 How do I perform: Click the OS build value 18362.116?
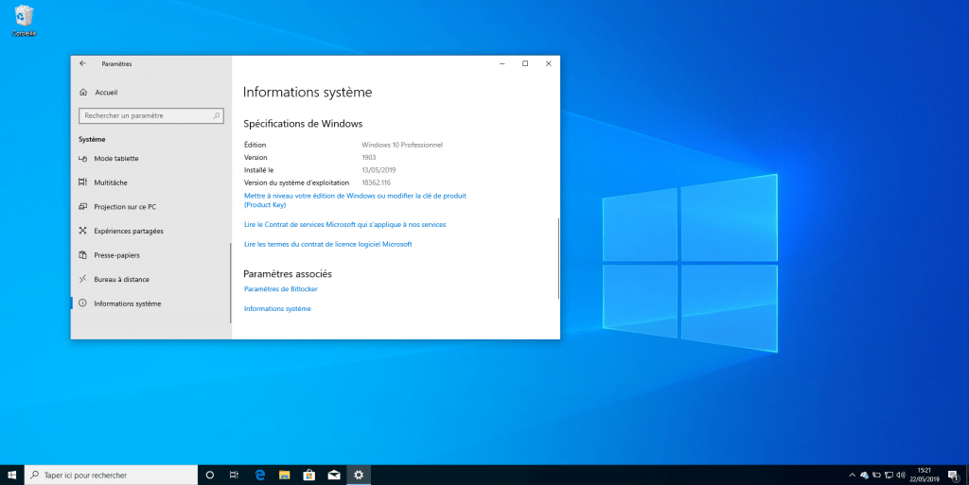point(377,182)
